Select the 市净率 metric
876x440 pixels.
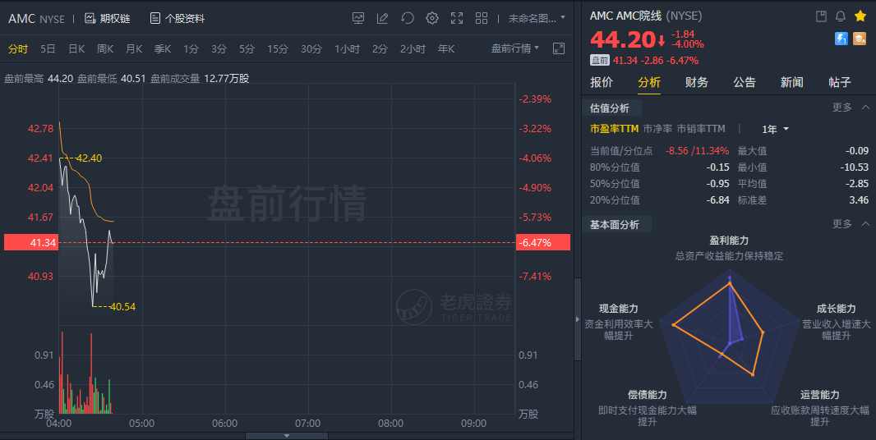click(x=657, y=129)
